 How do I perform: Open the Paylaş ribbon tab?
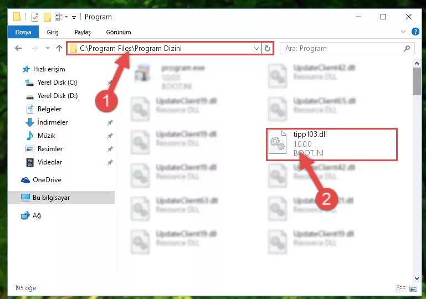pos(83,32)
